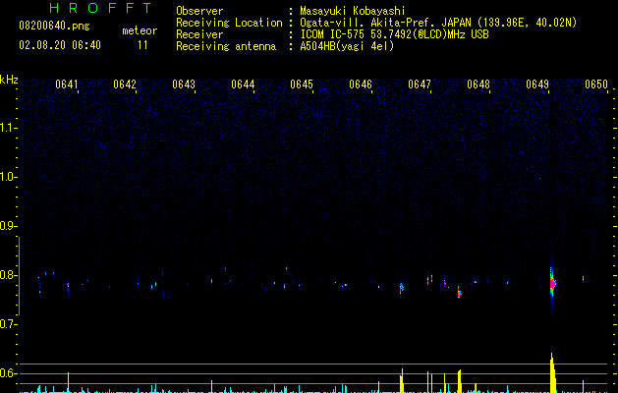Click the Receiving antenna label

(x=226, y=46)
